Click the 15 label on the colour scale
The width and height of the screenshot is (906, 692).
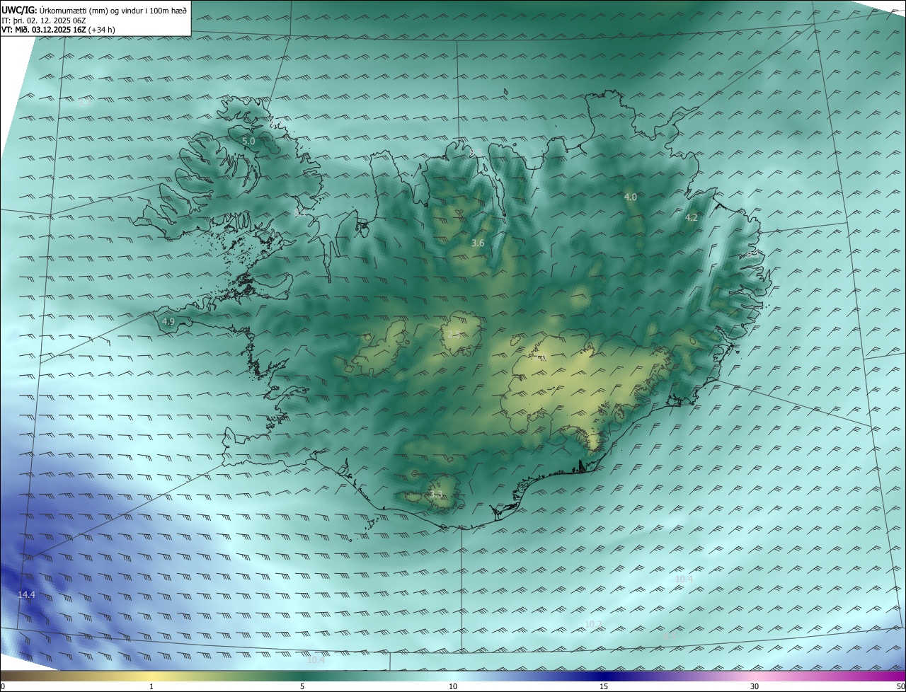pos(604,686)
